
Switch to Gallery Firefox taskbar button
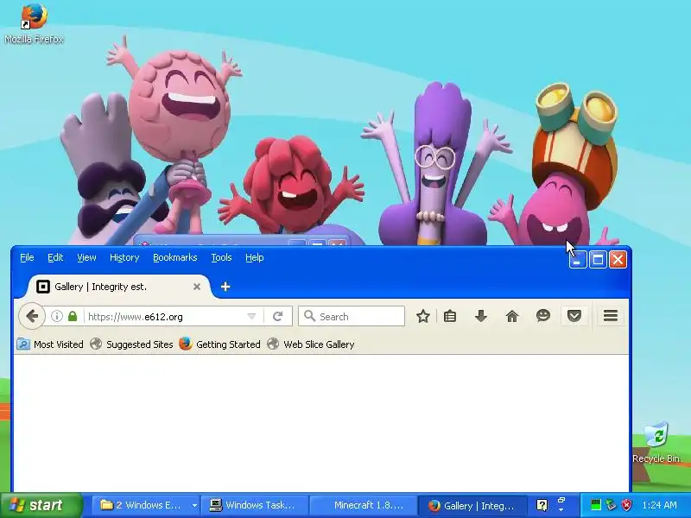472,505
